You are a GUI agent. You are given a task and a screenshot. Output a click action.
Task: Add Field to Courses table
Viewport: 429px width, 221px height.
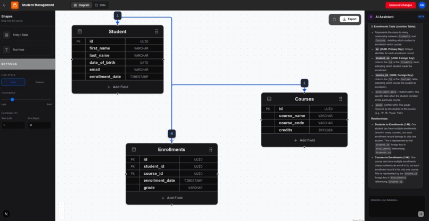pos(304,140)
